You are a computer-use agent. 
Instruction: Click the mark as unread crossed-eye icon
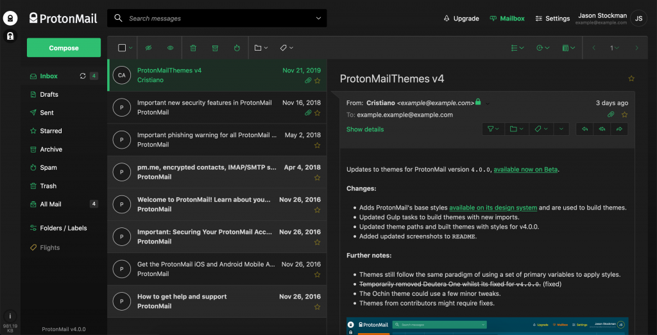pyautogui.click(x=148, y=48)
